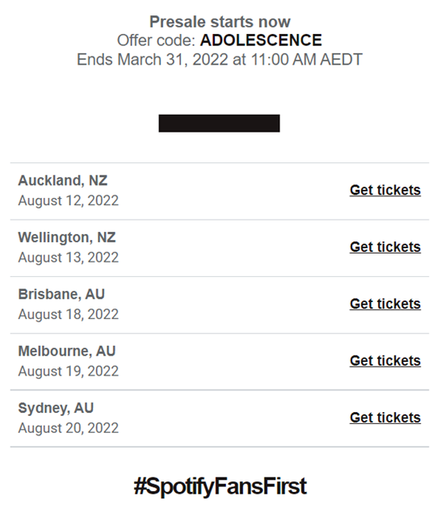Get tickets for Sydney on August 20

(x=385, y=418)
